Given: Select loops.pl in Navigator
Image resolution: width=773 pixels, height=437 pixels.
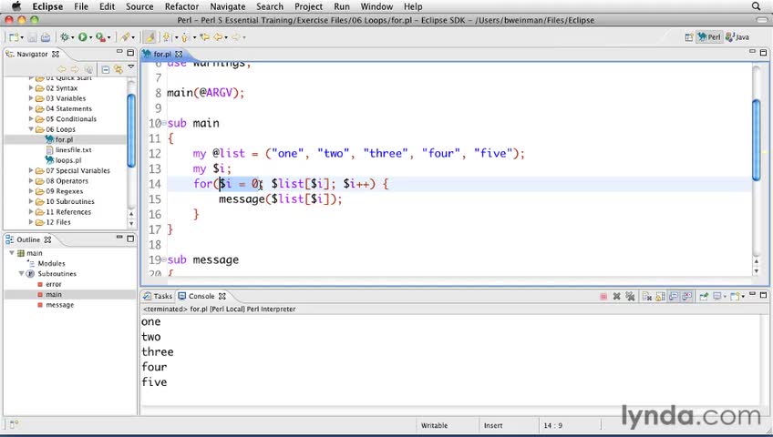Looking at the screenshot, I should click(68, 160).
